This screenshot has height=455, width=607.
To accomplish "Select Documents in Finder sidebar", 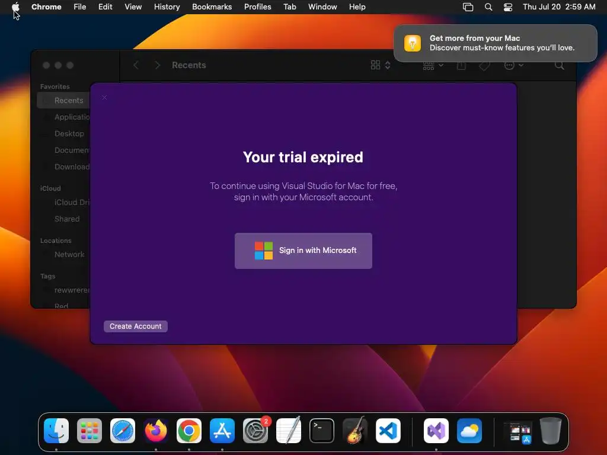I will tap(64, 150).
